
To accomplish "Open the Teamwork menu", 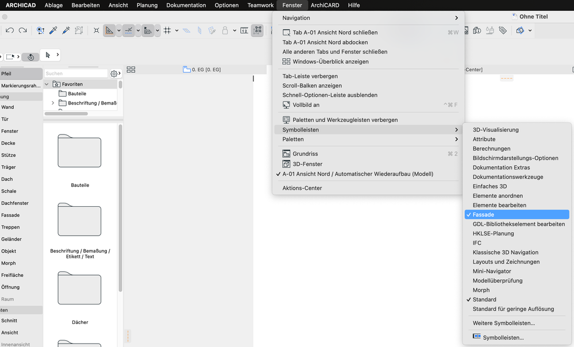I will coord(260,5).
